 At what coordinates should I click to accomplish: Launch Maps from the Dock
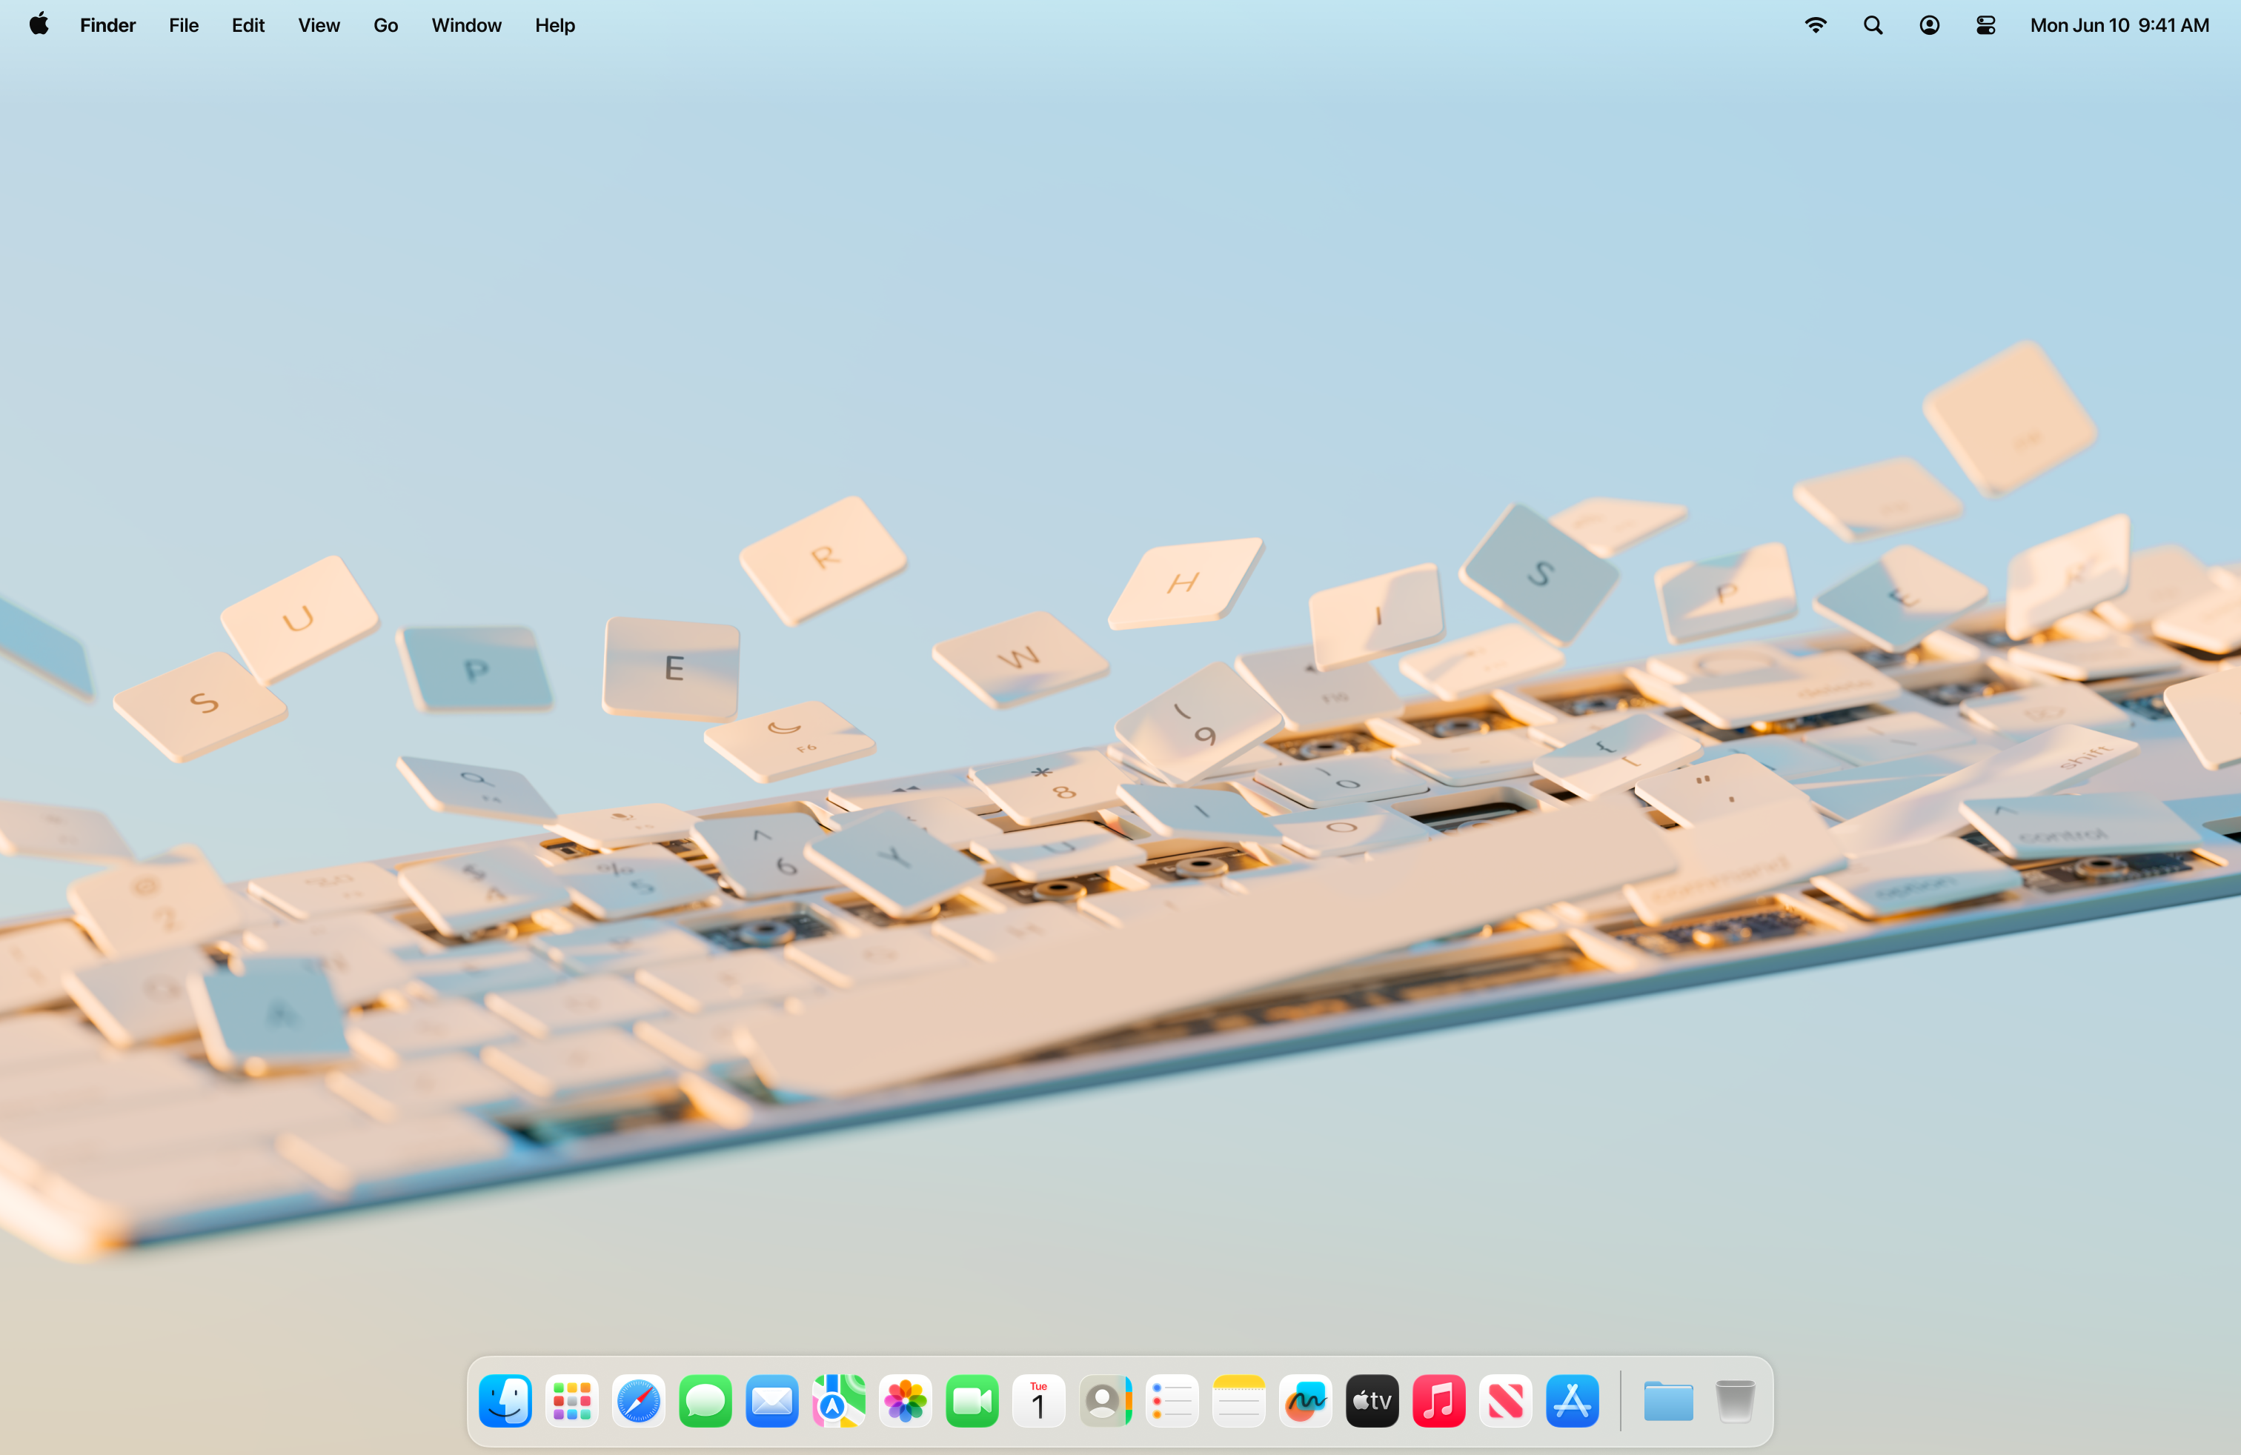coord(839,1402)
